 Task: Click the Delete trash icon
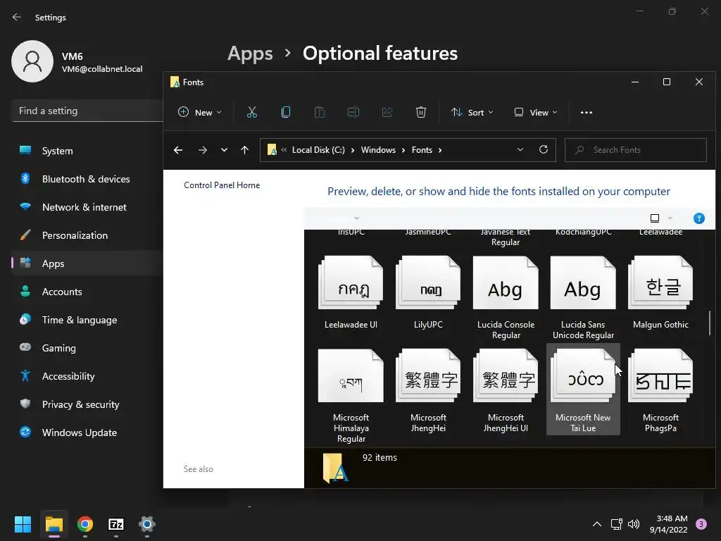click(x=421, y=112)
